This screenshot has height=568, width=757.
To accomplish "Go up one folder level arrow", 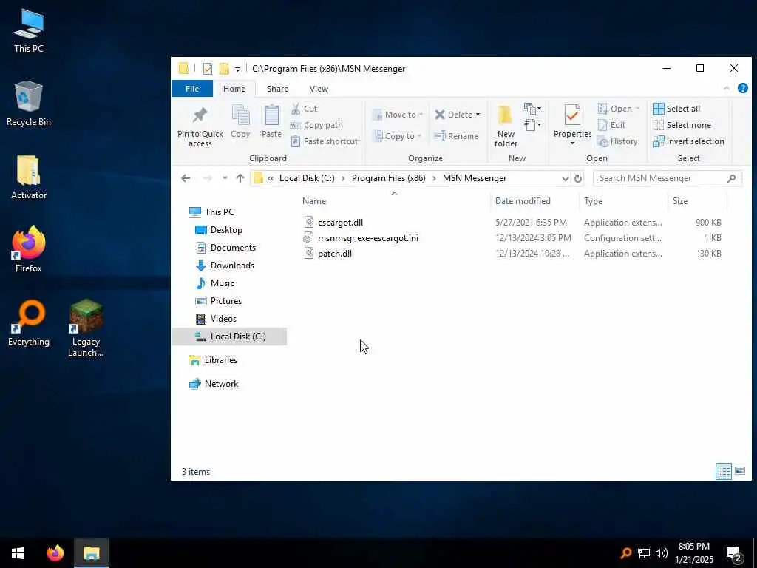I will pos(240,178).
